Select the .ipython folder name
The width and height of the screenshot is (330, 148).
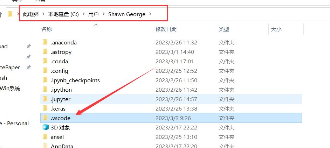[x=61, y=90]
